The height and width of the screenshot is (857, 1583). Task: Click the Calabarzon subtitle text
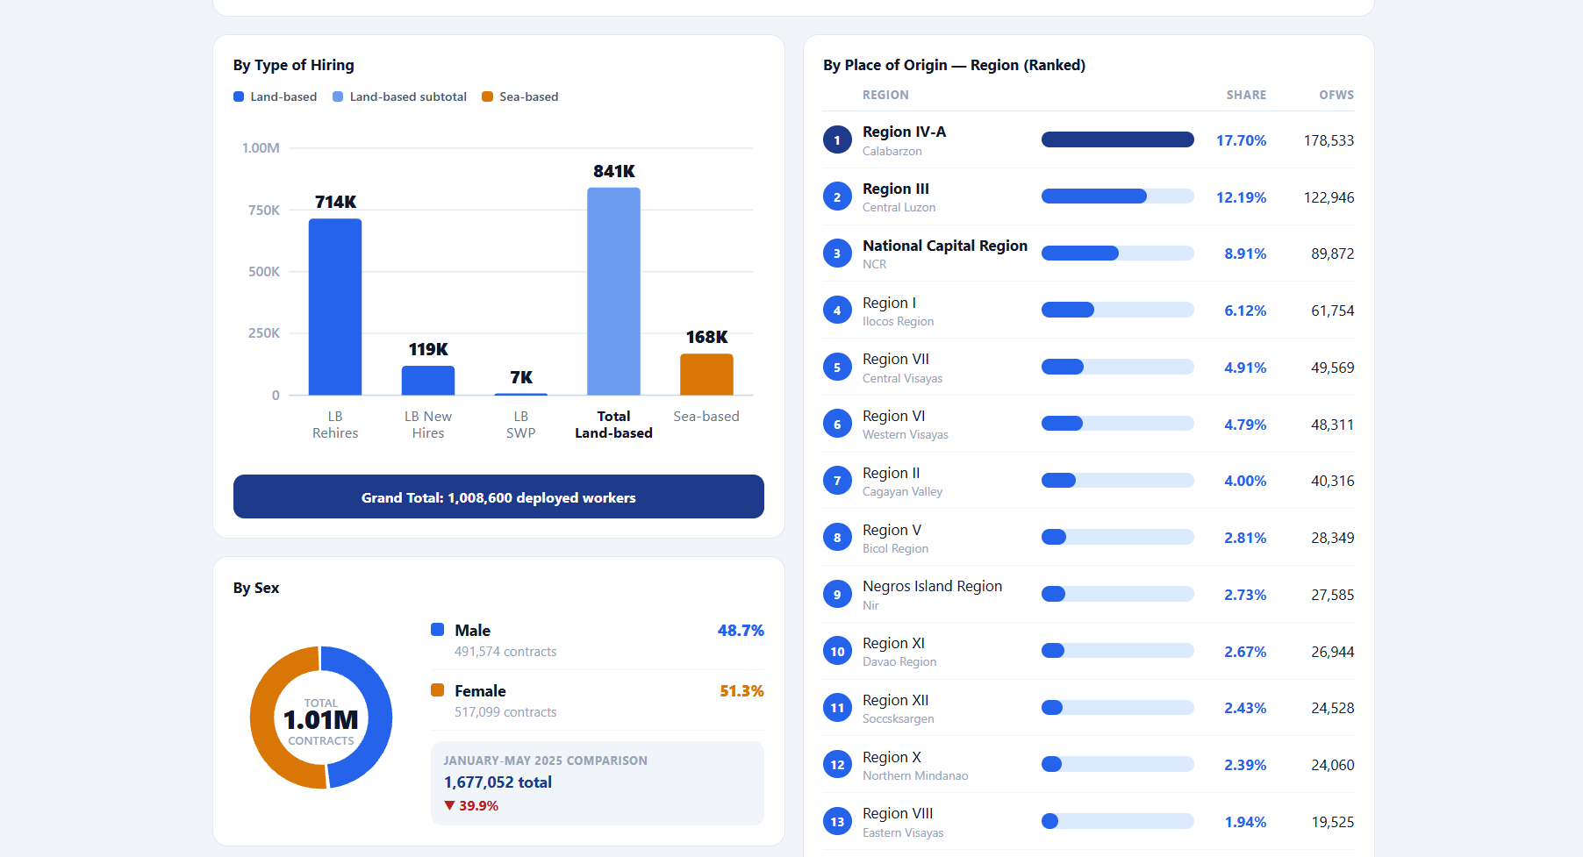click(x=892, y=151)
